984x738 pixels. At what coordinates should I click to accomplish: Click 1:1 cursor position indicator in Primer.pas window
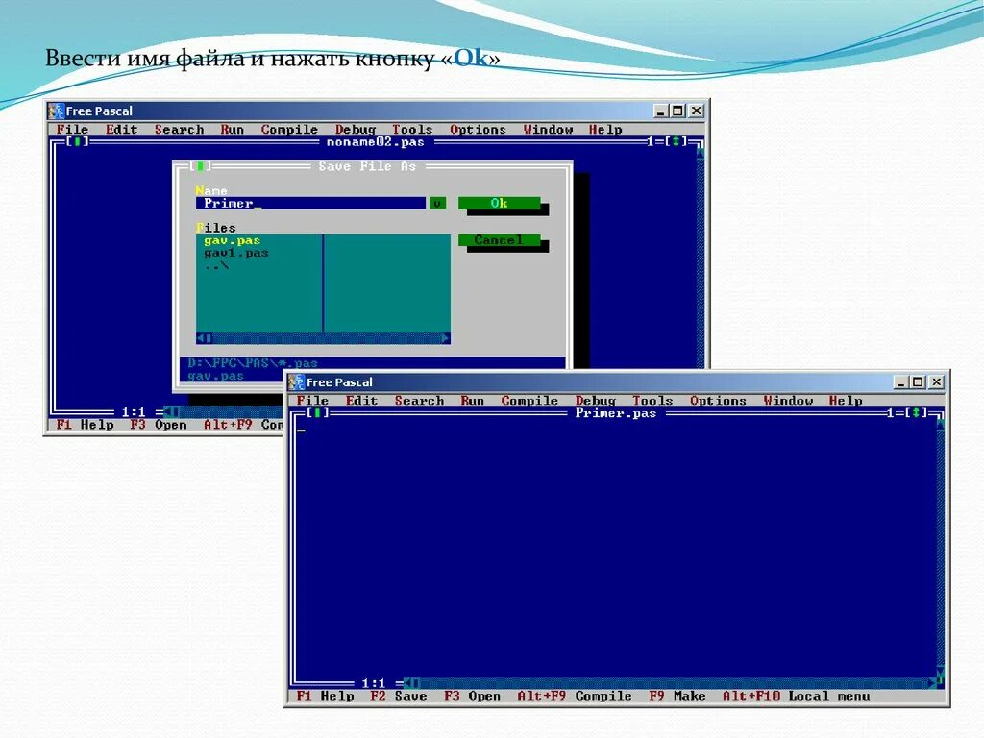coord(374,683)
